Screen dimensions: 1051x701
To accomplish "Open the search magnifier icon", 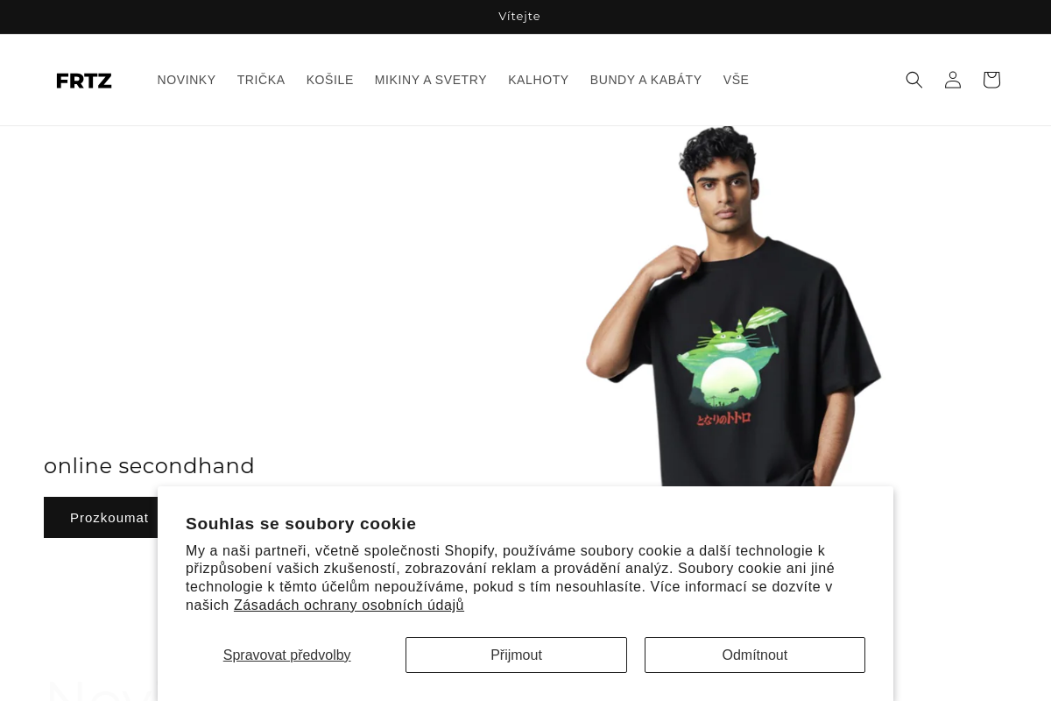I will click(914, 80).
